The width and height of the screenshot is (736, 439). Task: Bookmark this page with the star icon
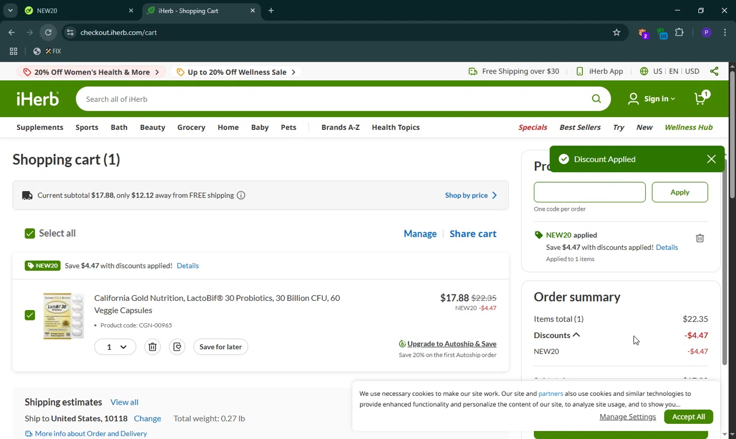(617, 32)
